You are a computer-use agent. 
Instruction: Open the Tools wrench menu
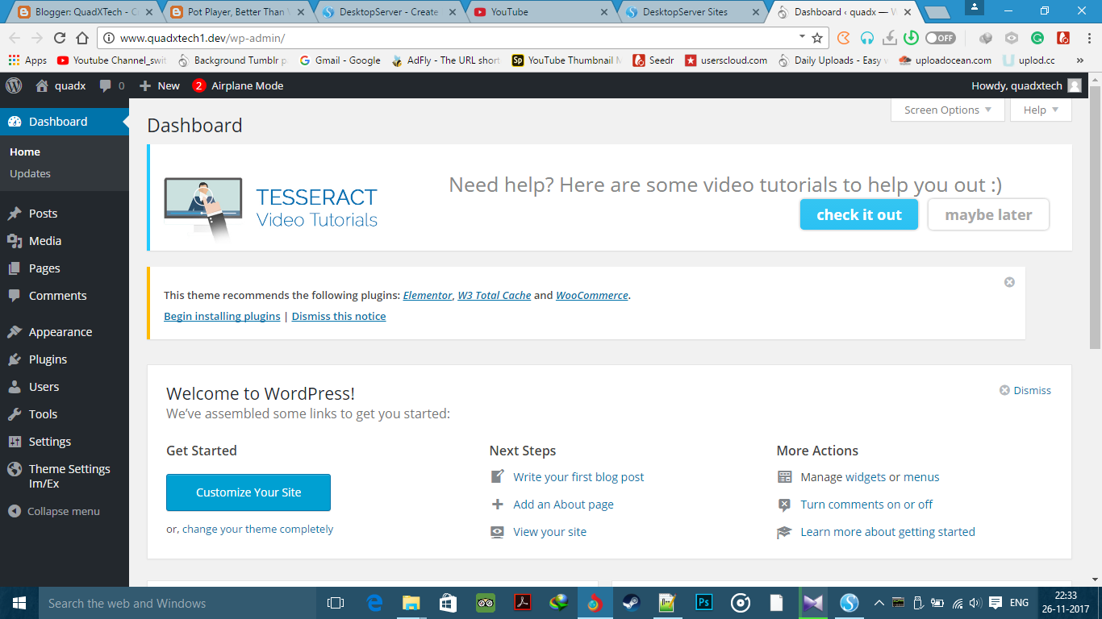pyautogui.click(x=65, y=414)
